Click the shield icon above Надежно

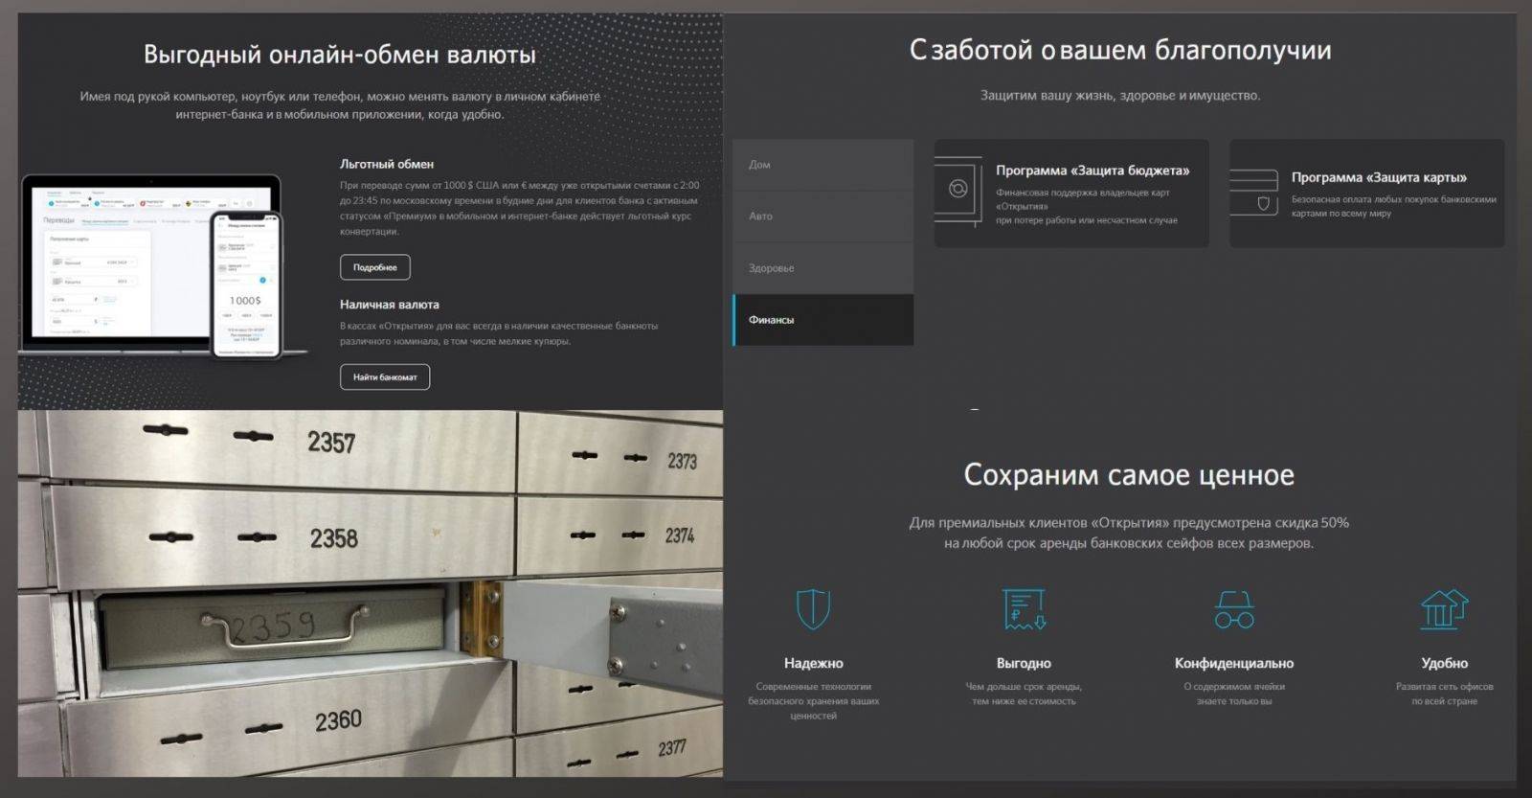click(813, 608)
